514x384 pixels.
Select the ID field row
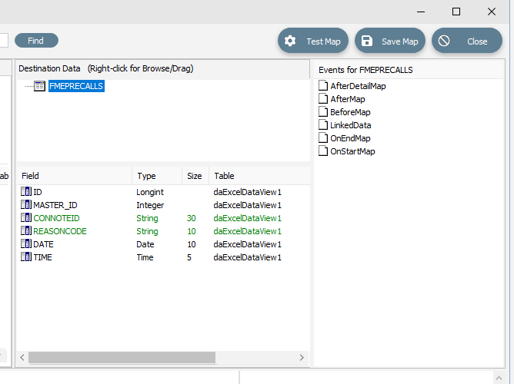pyautogui.click(x=163, y=192)
